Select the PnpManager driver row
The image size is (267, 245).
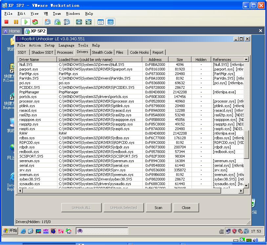(x=131, y=92)
